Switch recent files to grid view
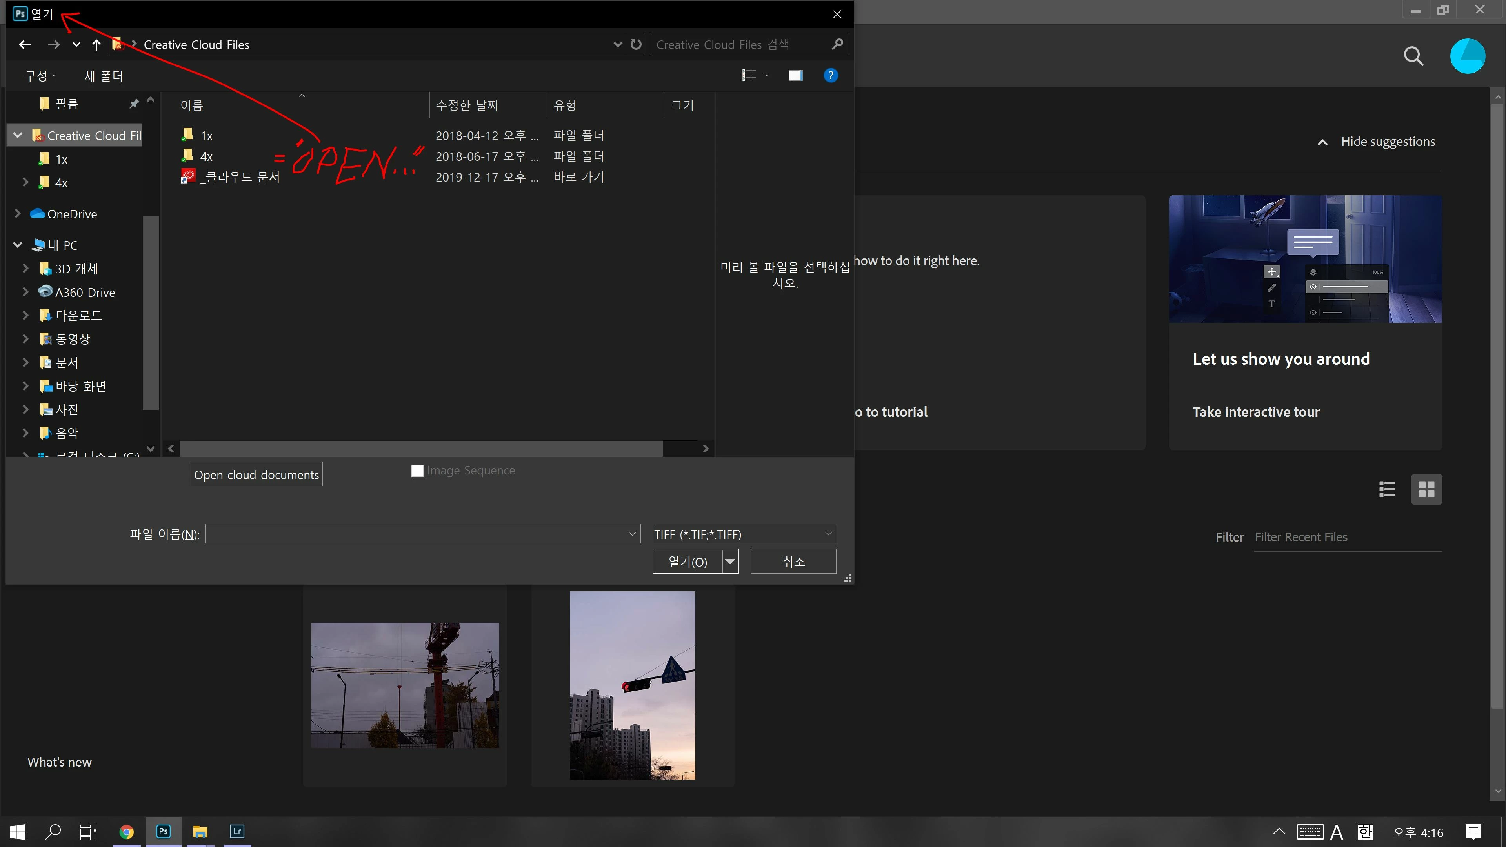Screen dimensions: 1506x847 tap(1426, 489)
